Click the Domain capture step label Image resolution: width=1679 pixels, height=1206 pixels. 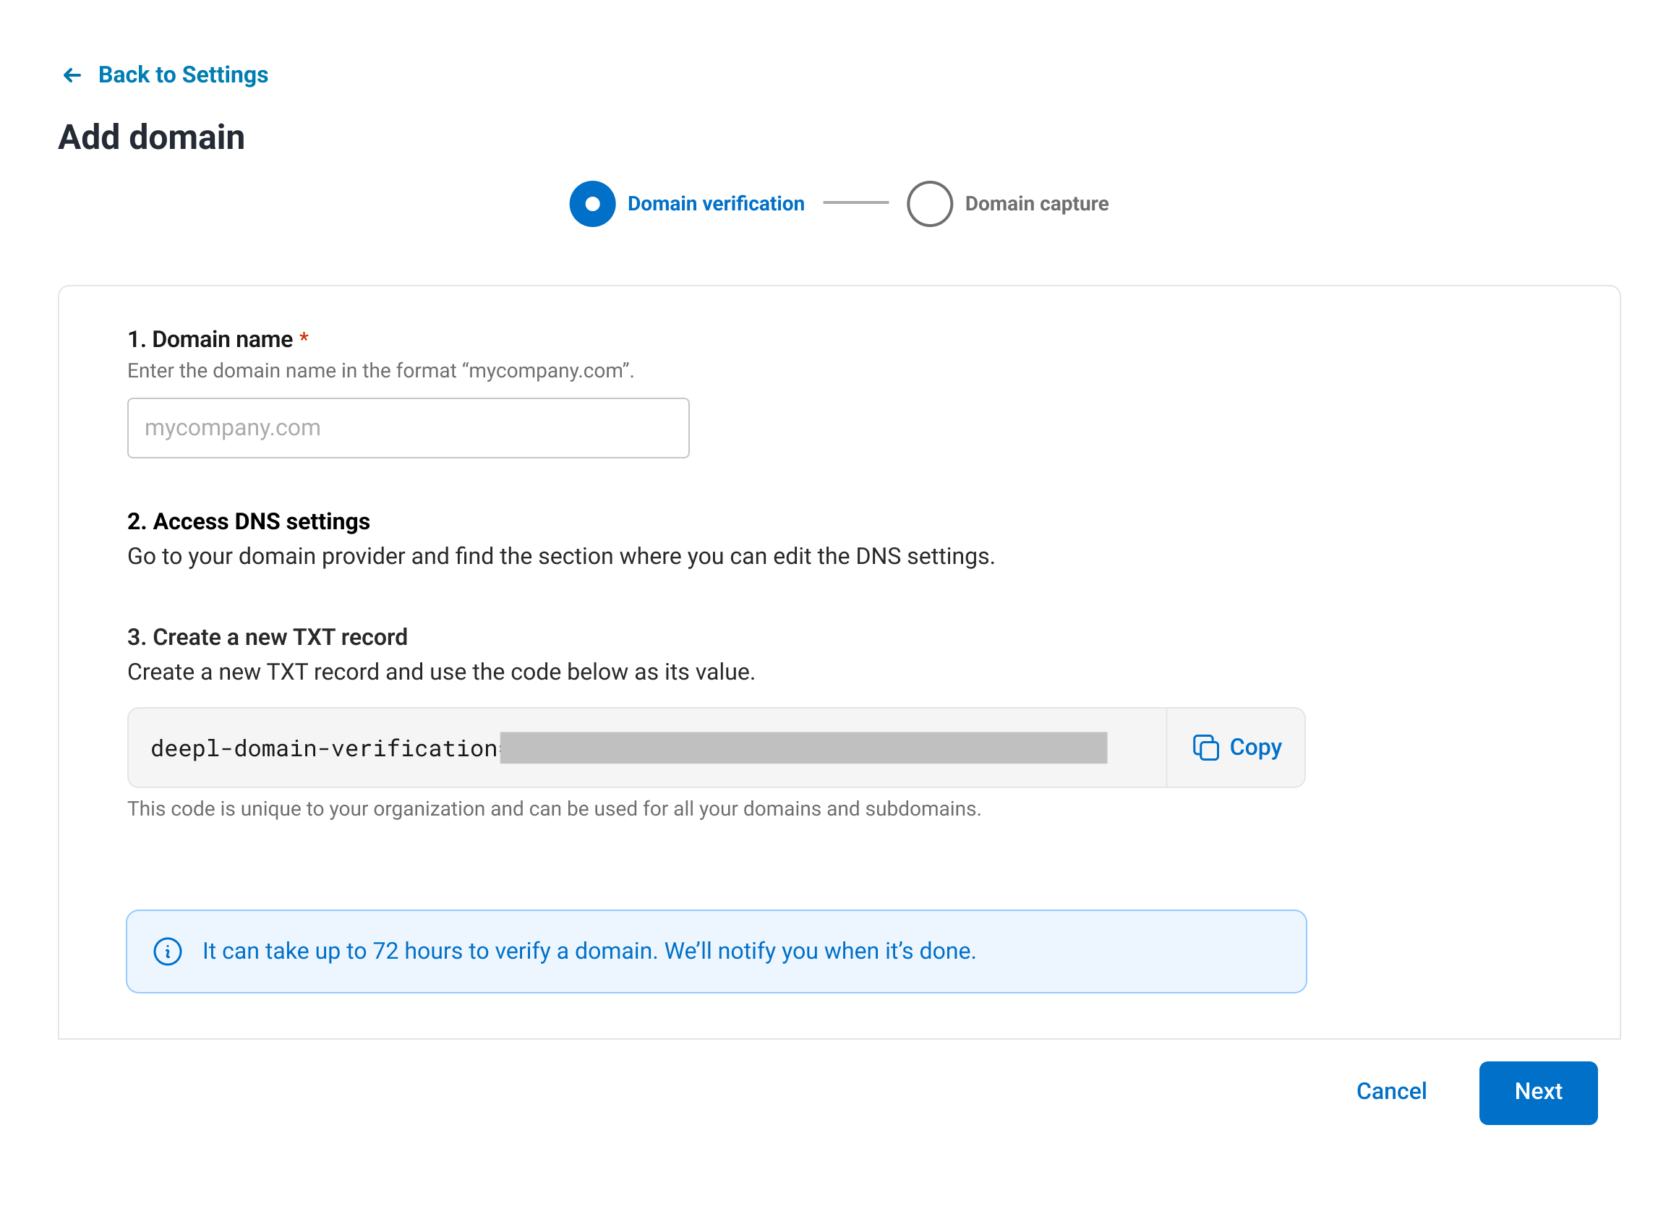[1036, 204]
